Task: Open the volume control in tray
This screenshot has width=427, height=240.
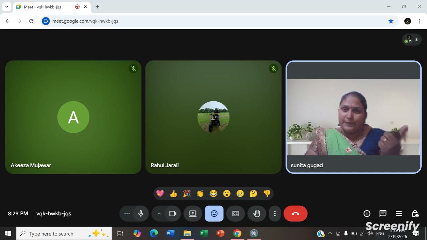Action: click(x=370, y=233)
